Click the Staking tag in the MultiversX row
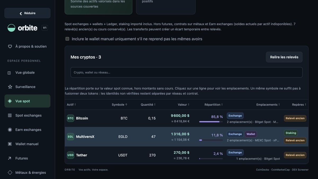 point(291,133)
